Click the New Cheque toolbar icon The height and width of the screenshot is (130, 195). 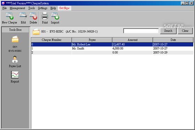click(x=10, y=16)
